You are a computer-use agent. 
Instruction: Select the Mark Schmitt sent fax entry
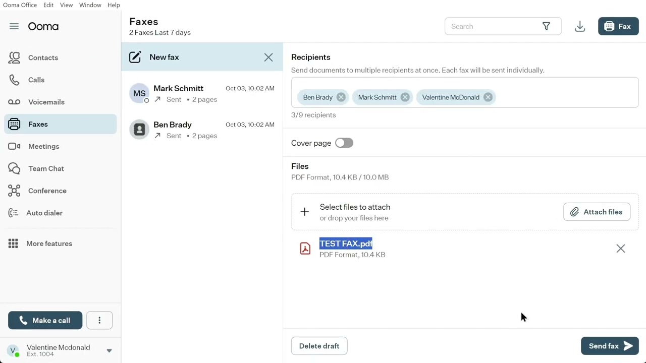(x=202, y=94)
